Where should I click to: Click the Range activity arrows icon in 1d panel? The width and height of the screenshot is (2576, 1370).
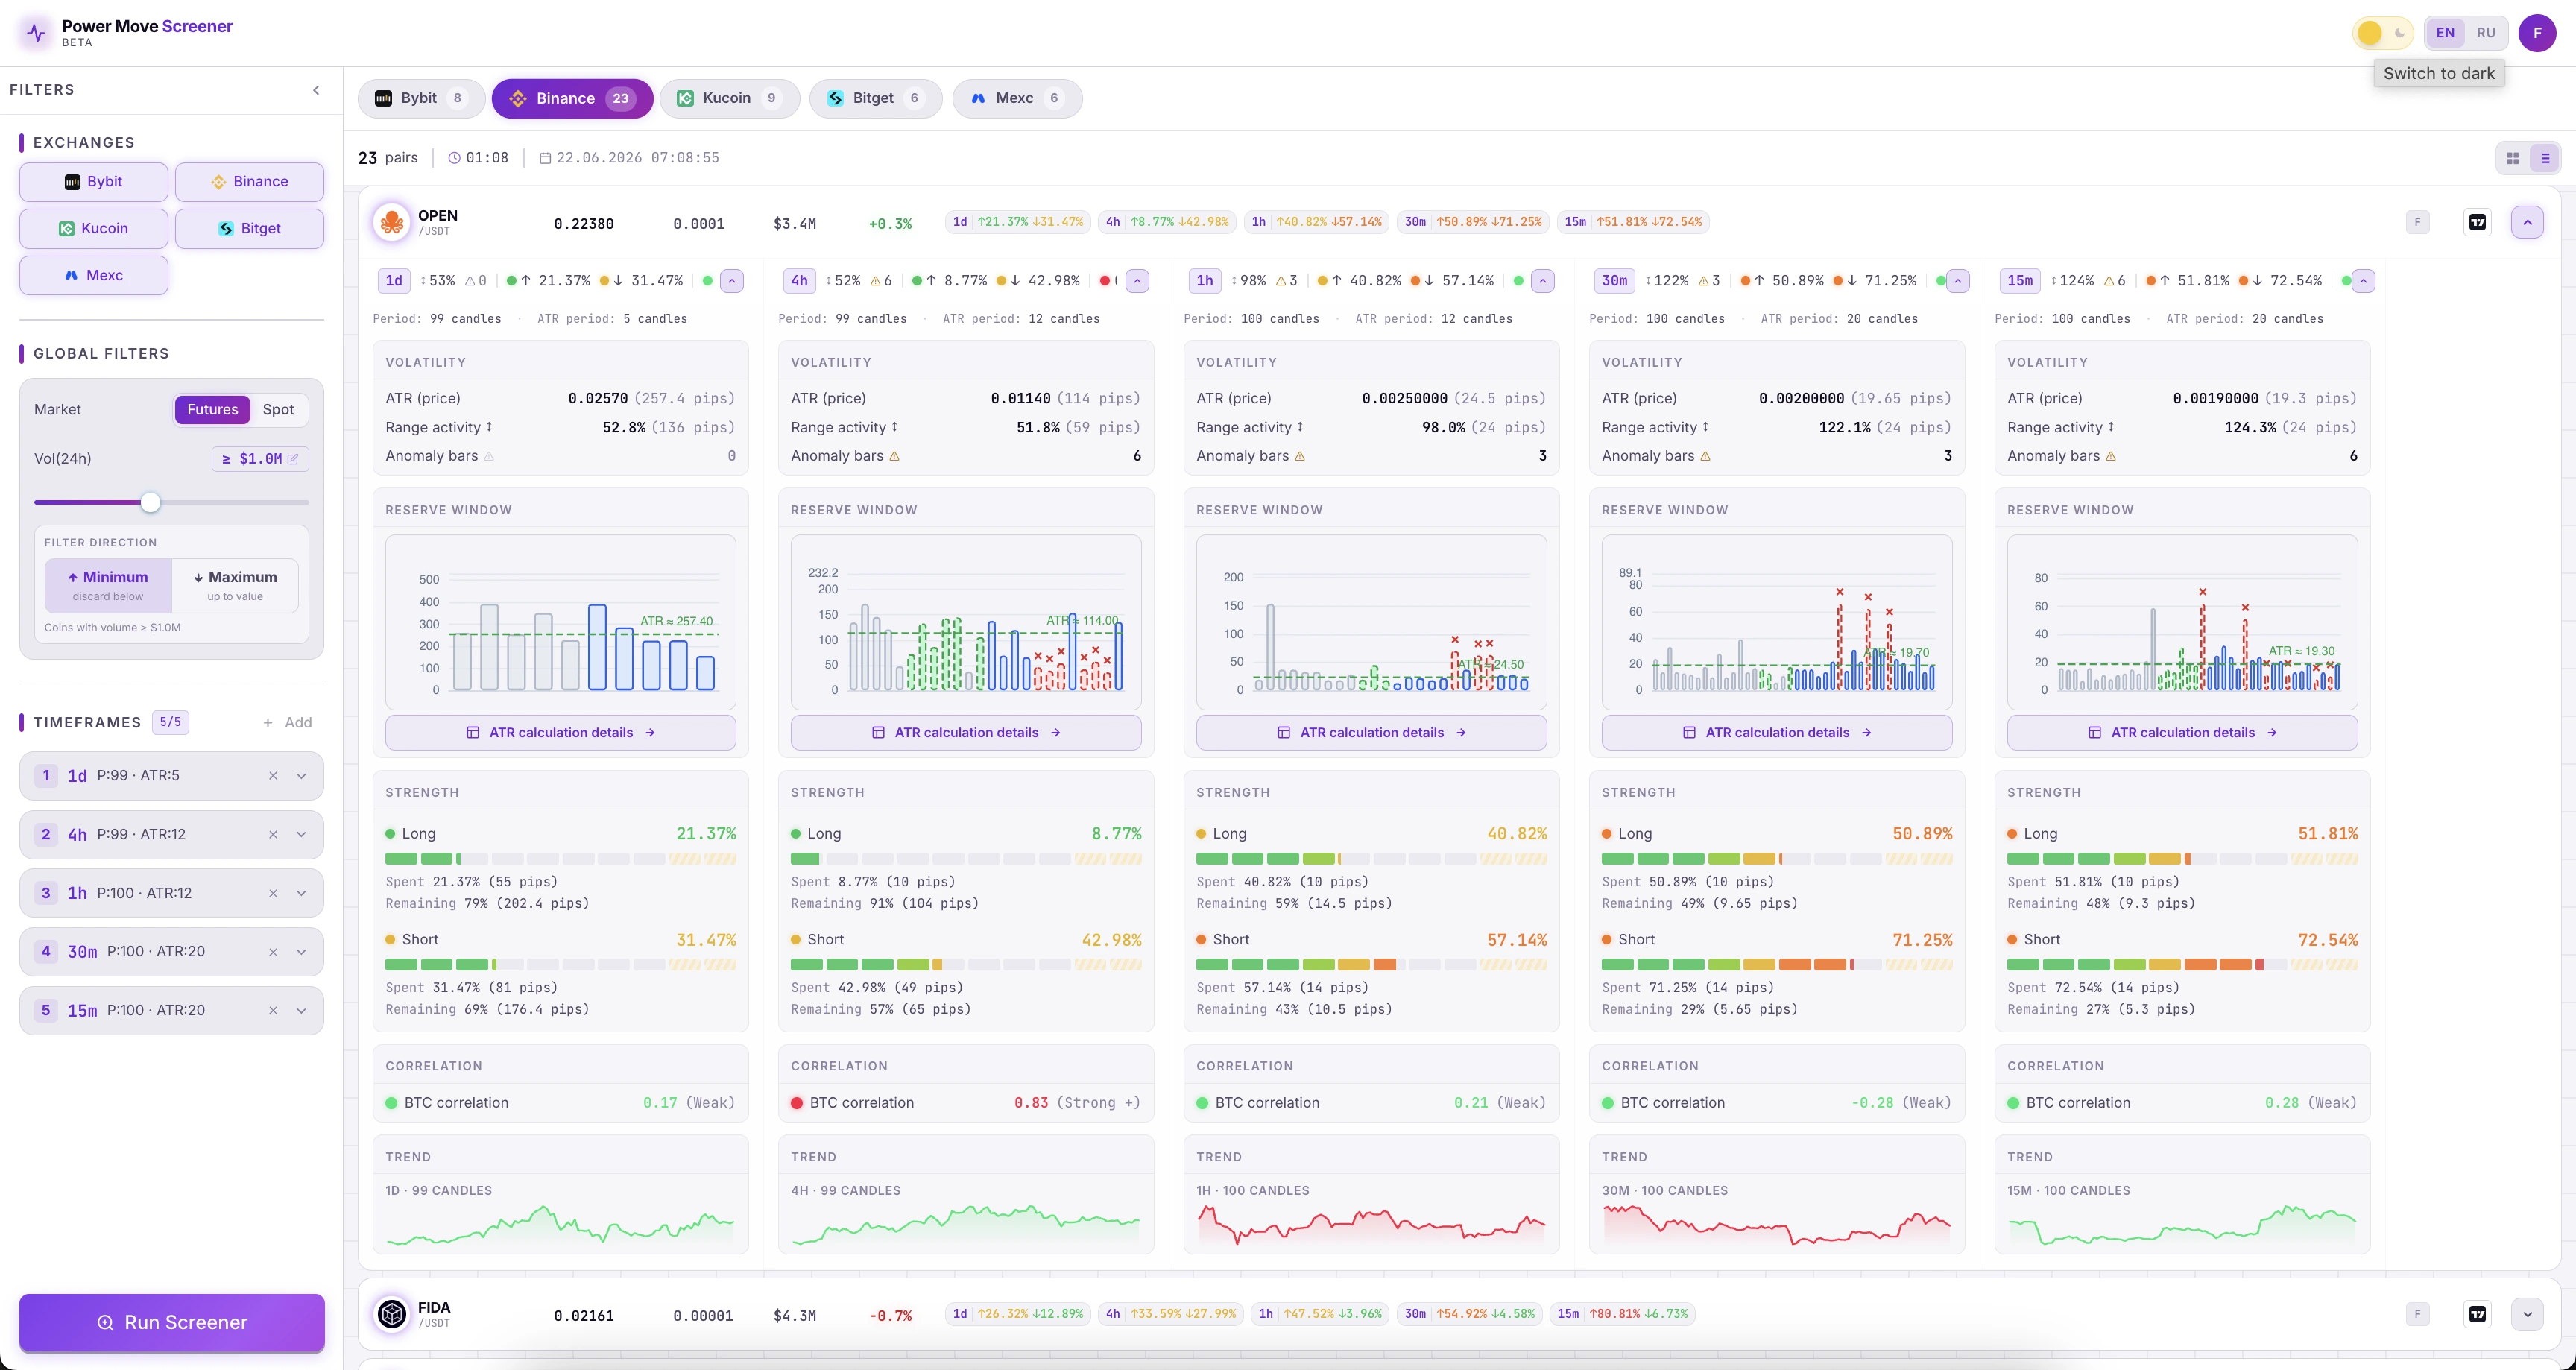tap(489, 427)
